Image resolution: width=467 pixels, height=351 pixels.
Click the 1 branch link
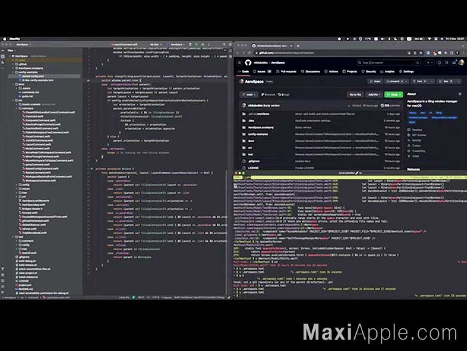pos(268,95)
